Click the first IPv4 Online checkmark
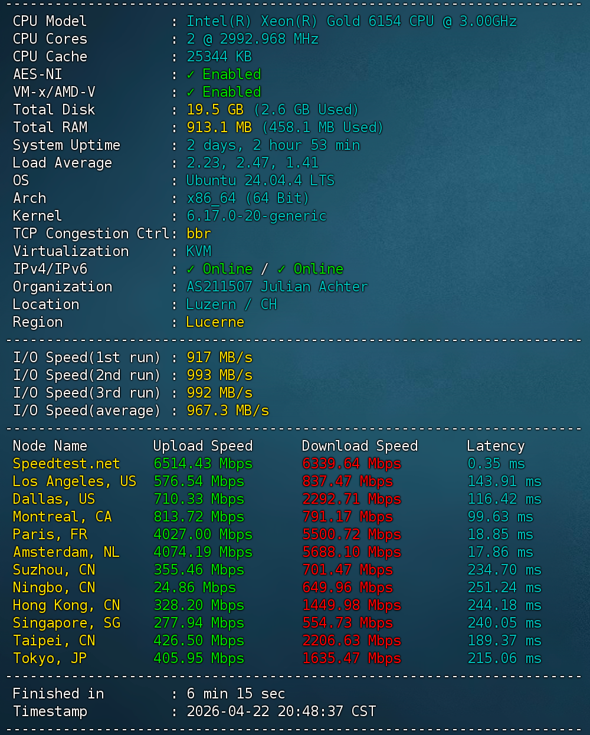The image size is (590, 735). click(191, 270)
